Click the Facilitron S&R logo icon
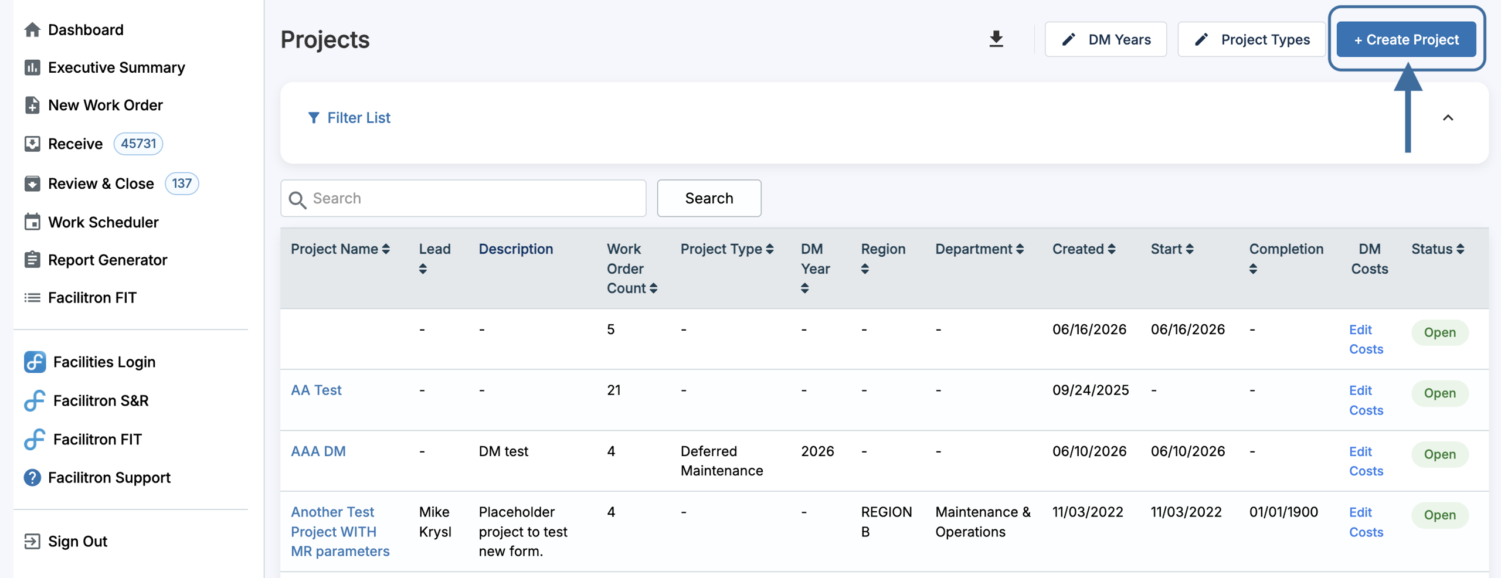Viewport: 1501px width, 578px height. pos(35,400)
